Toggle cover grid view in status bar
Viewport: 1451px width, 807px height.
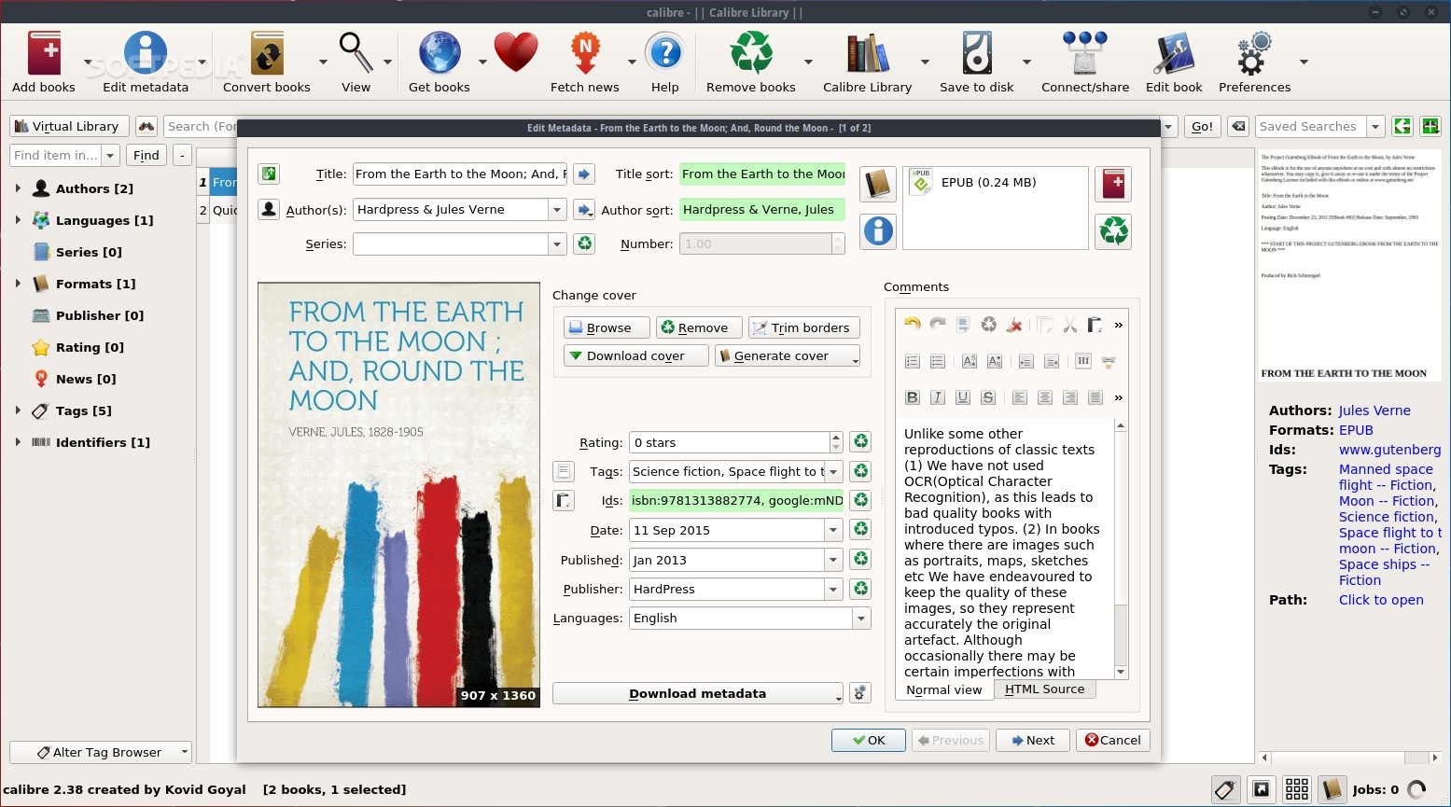pyautogui.click(x=1297, y=790)
